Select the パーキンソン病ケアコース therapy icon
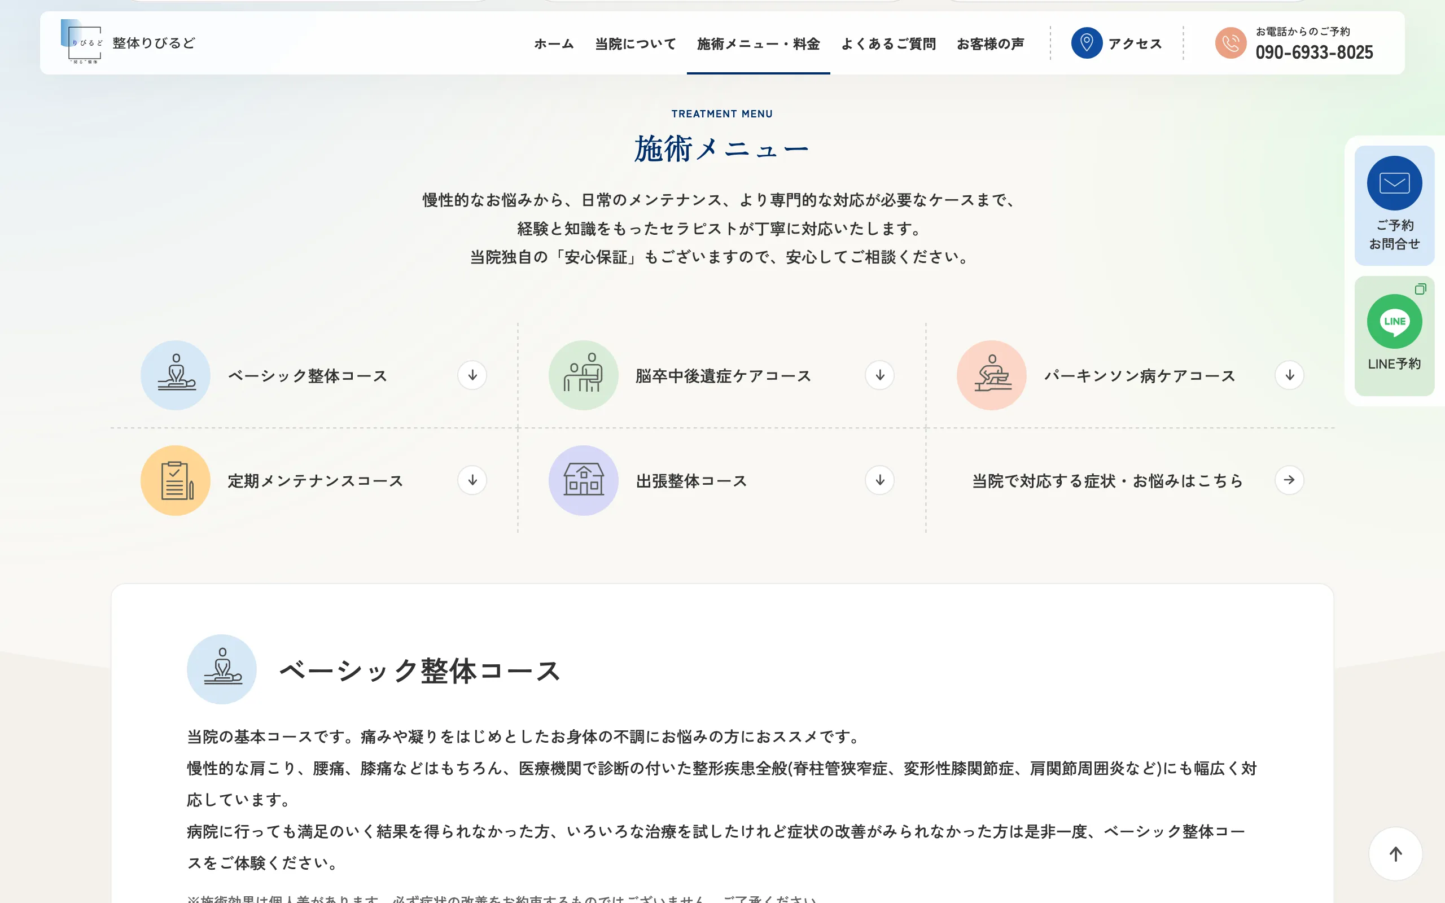The image size is (1445, 903). point(991,375)
